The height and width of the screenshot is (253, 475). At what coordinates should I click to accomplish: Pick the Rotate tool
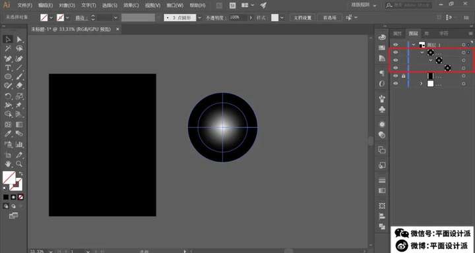pos(8,96)
